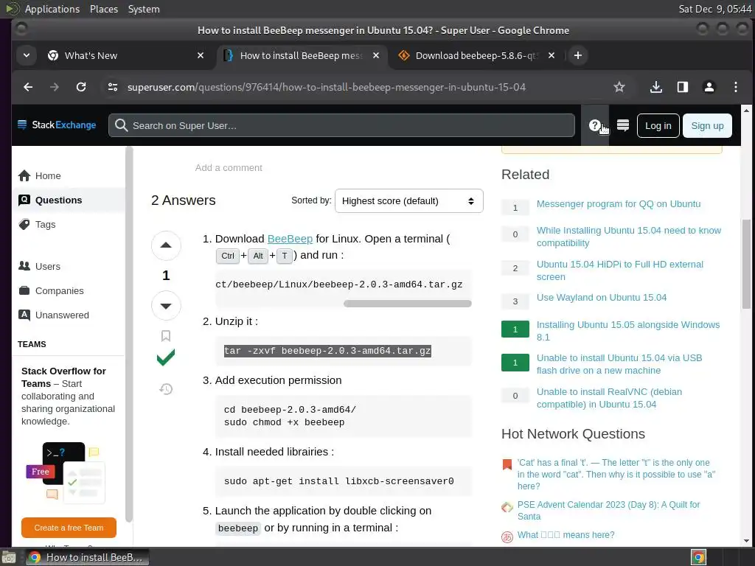Open the tab search dropdown arrow
Image resolution: width=755 pixels, height=566 pixels.
coord(27,55)
